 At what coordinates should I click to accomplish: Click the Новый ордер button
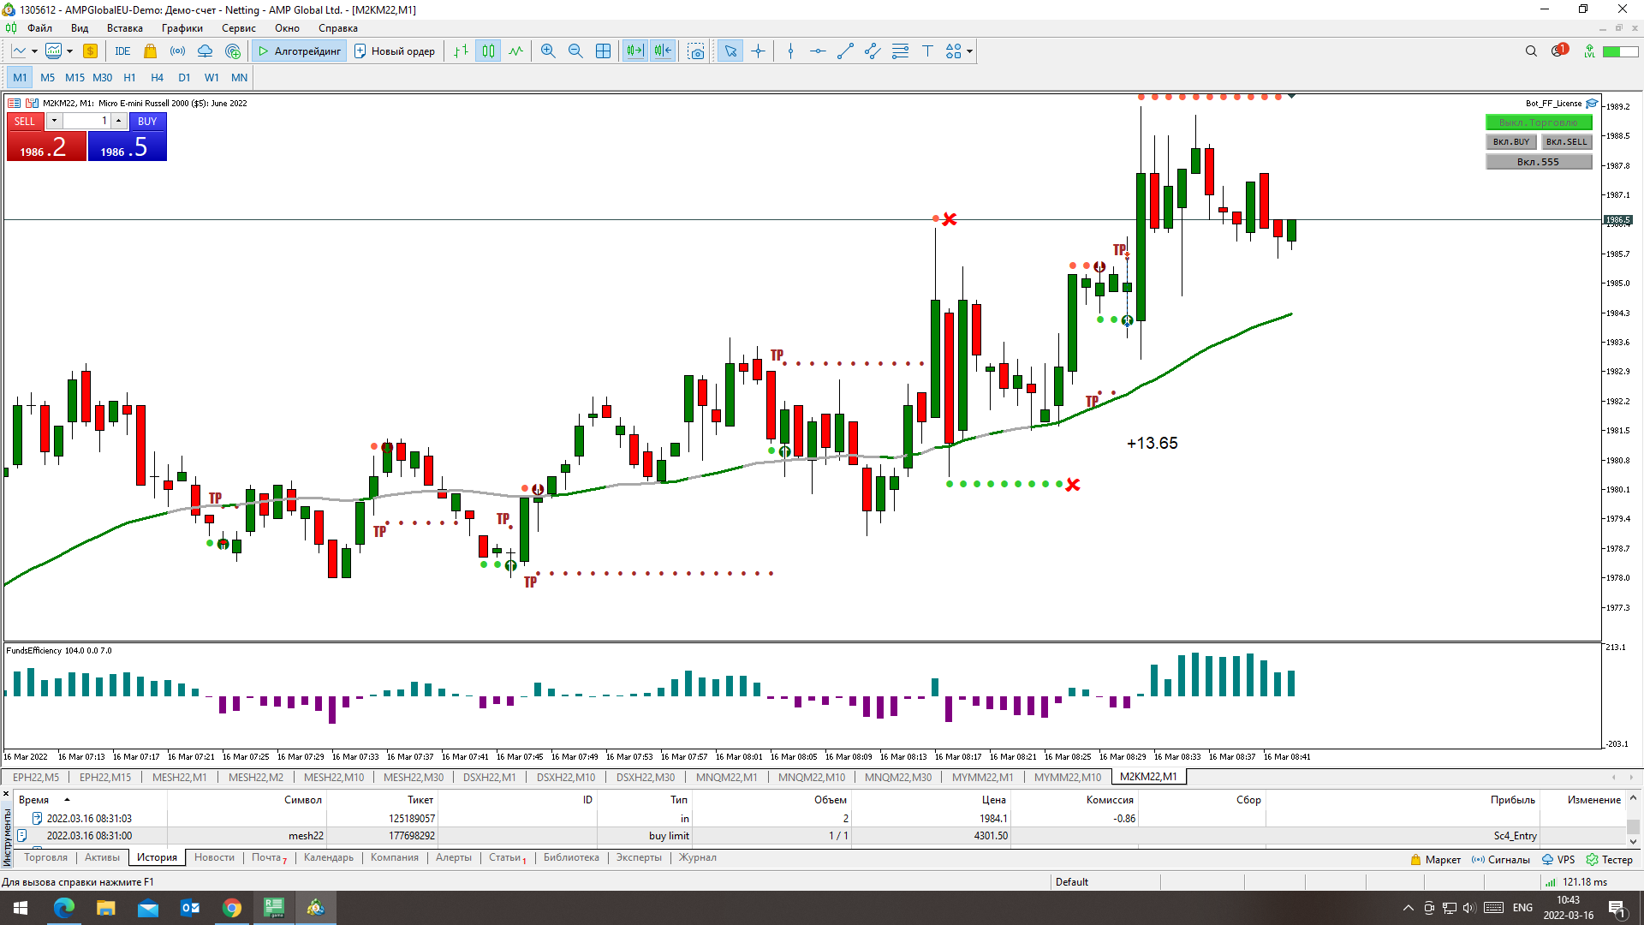395,51
